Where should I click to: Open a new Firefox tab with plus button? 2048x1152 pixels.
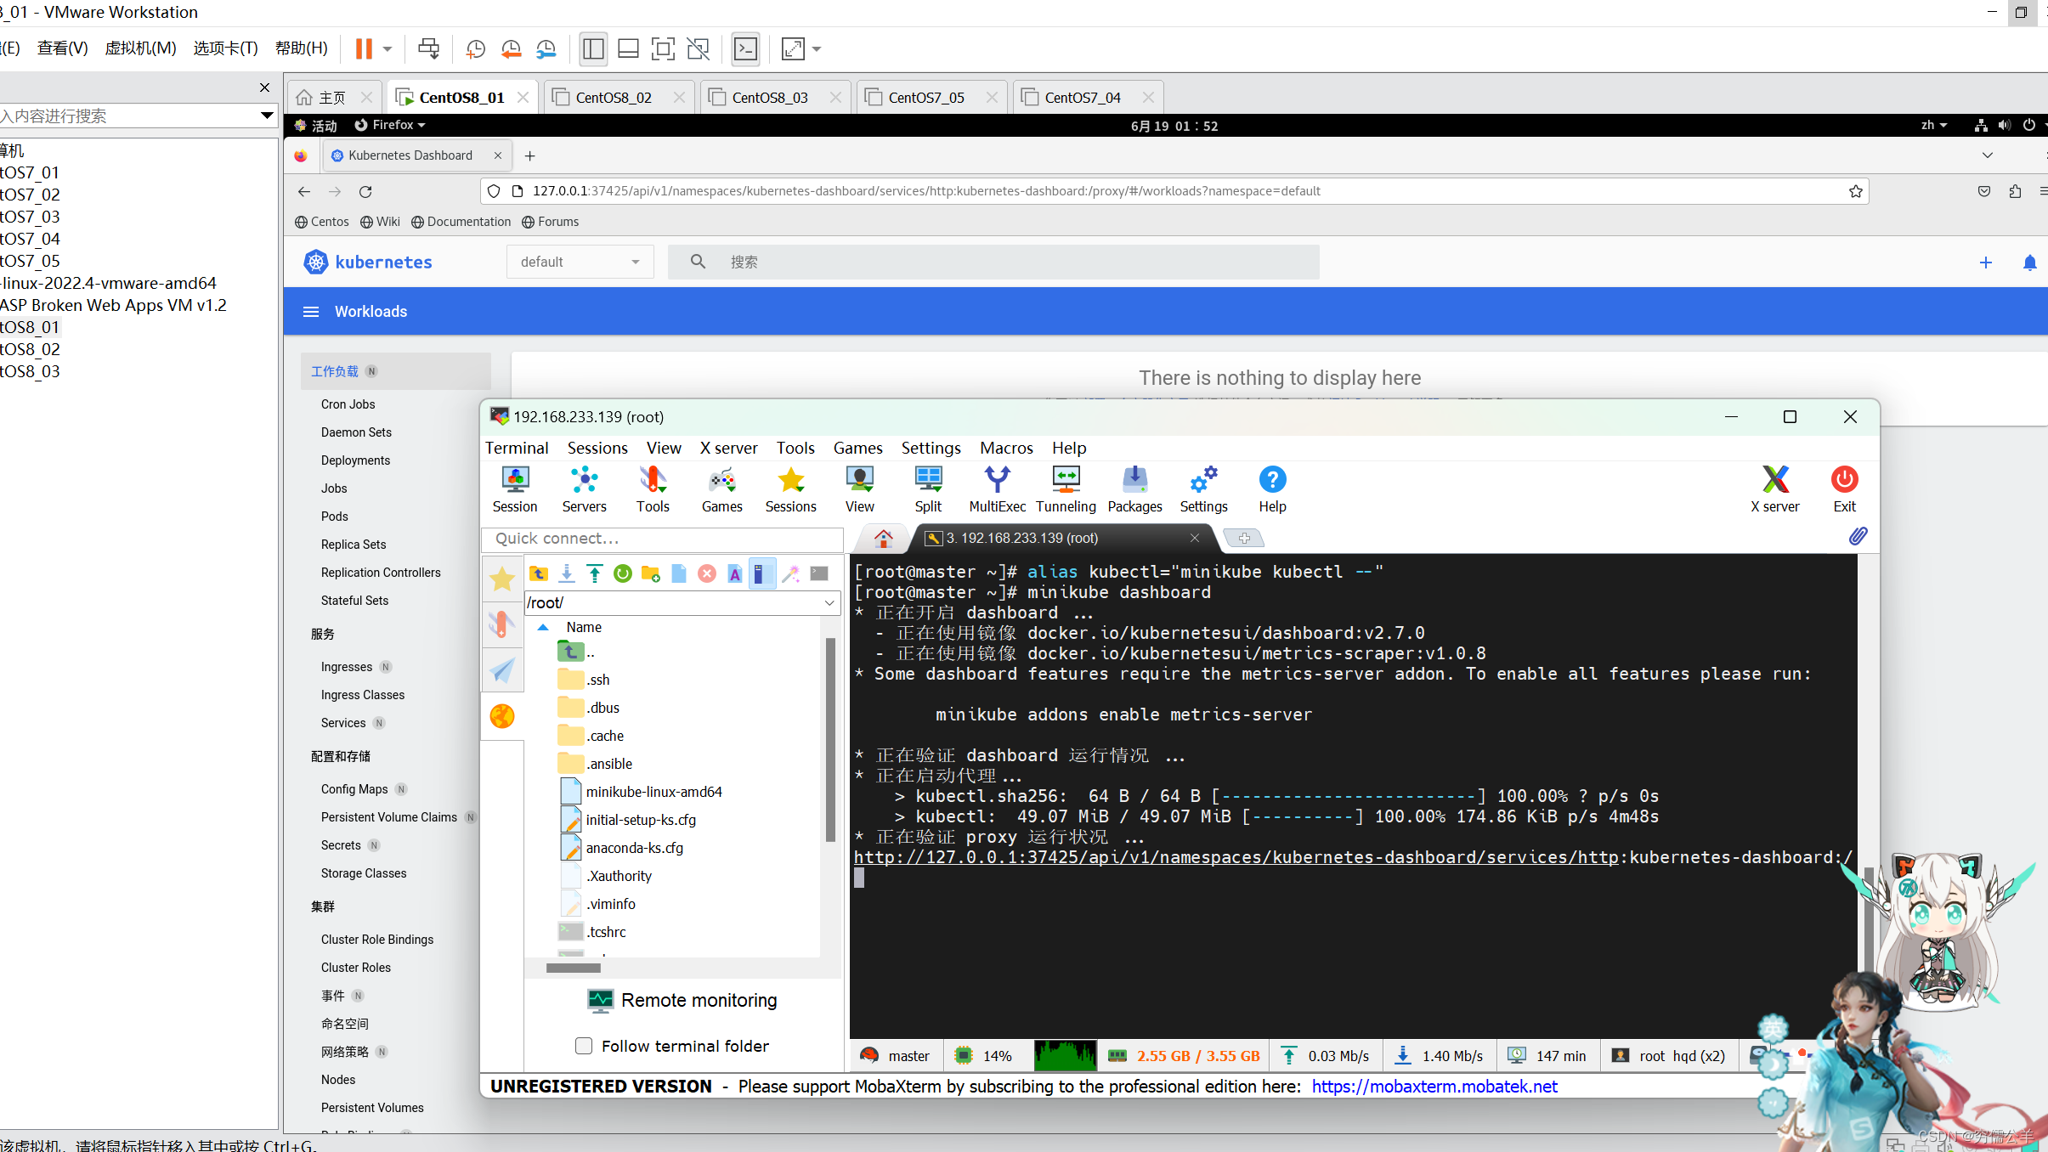(530, 155)
